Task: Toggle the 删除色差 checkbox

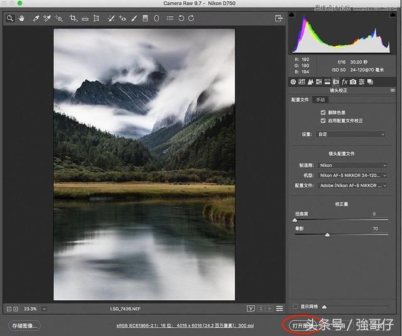Action: pyautogui.click(x=323, y=112)
